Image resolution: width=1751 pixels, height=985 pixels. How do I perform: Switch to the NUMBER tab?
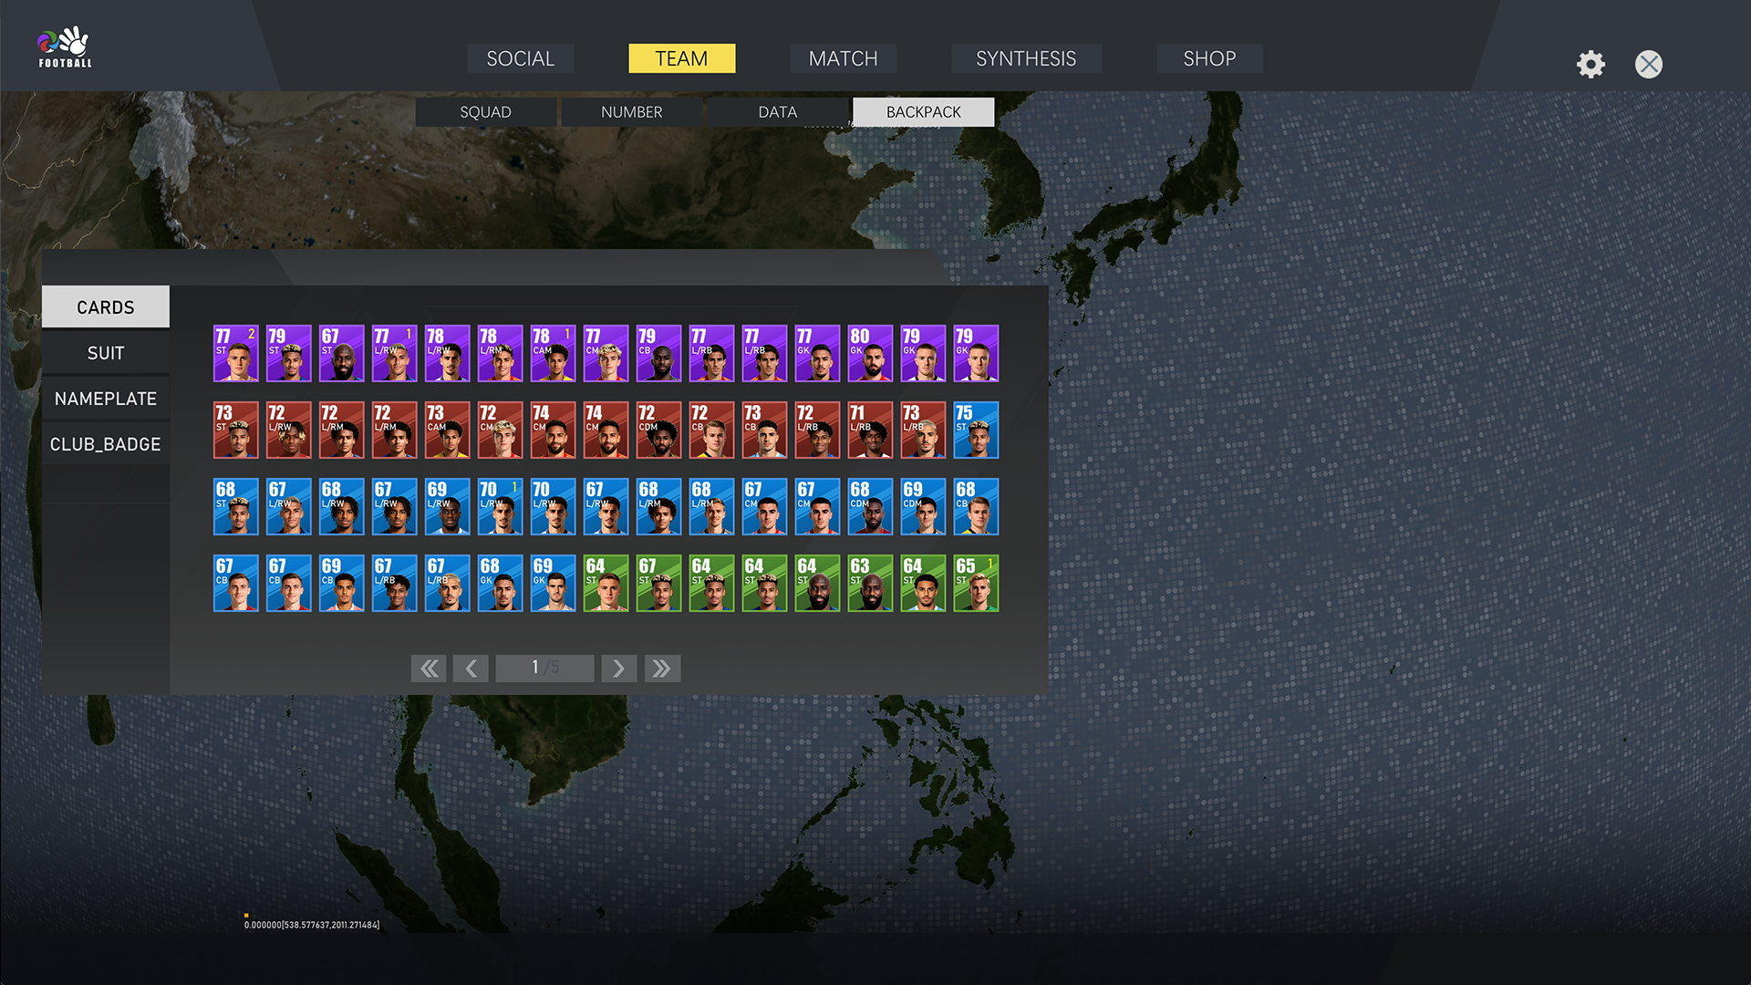pos(632,112)
